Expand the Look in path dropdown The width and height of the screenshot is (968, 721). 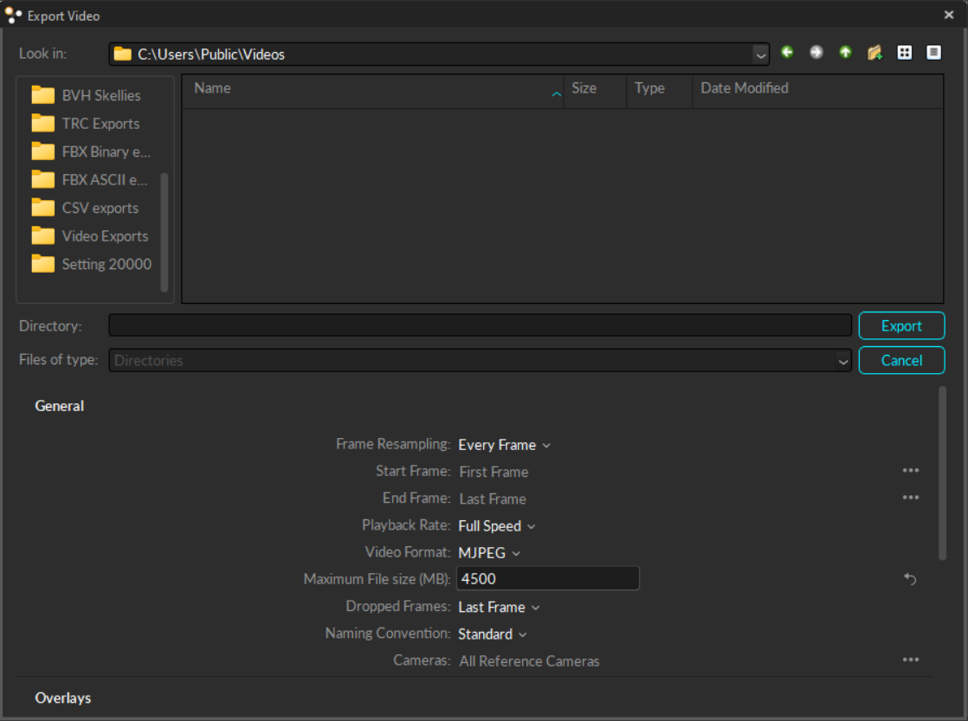coord(760,55)
